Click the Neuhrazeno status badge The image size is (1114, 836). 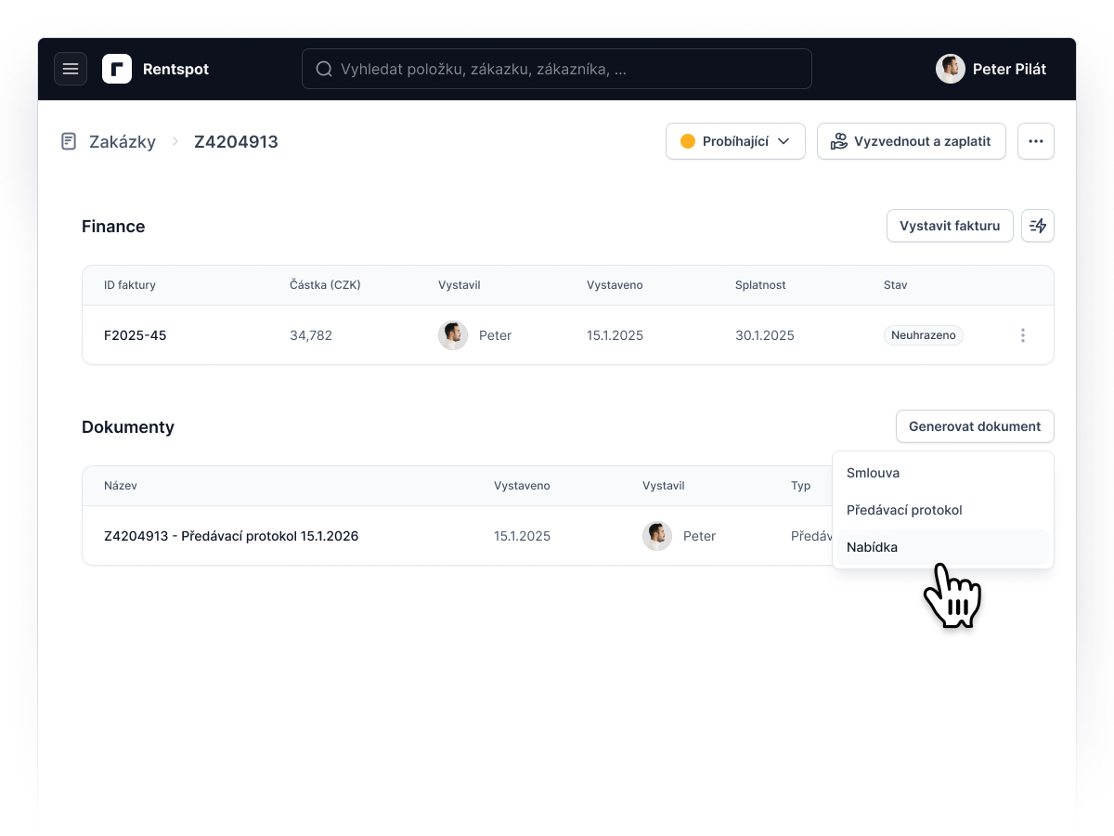(x=924, y=335)
